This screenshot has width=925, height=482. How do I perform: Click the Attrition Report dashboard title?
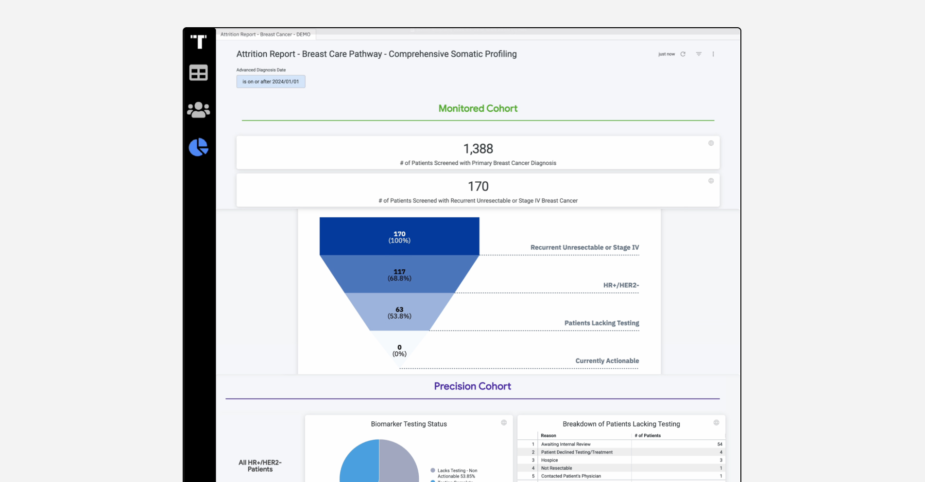(377, 54)
